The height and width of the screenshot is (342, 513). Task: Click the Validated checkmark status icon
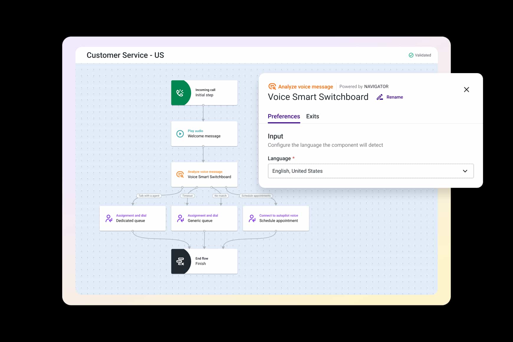(411, 55)
